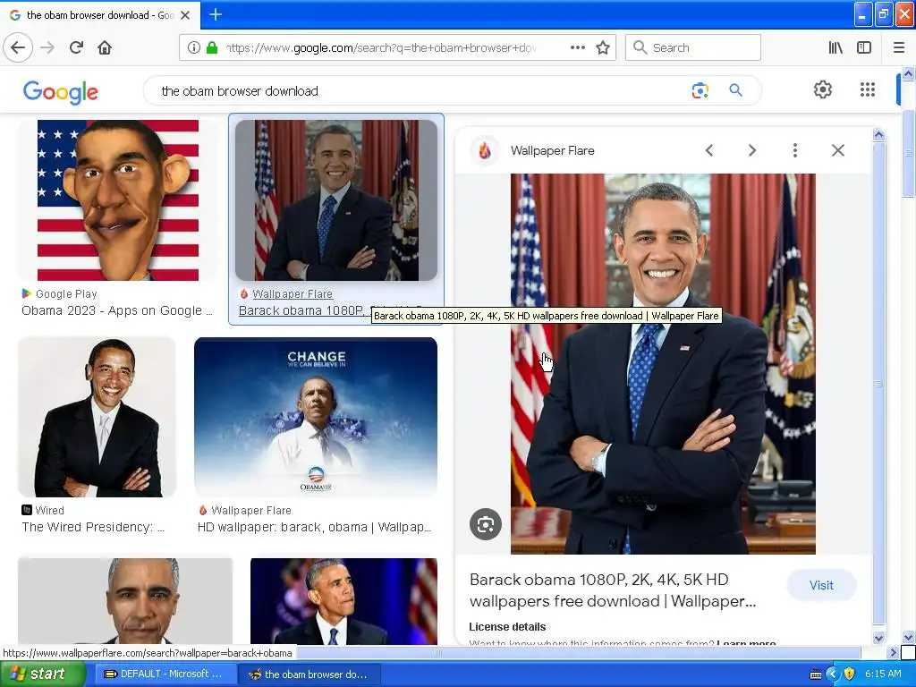Open The Wired Presidency result link
The width and height of the screenshot is (916, 687).
[x=93, y=527]
